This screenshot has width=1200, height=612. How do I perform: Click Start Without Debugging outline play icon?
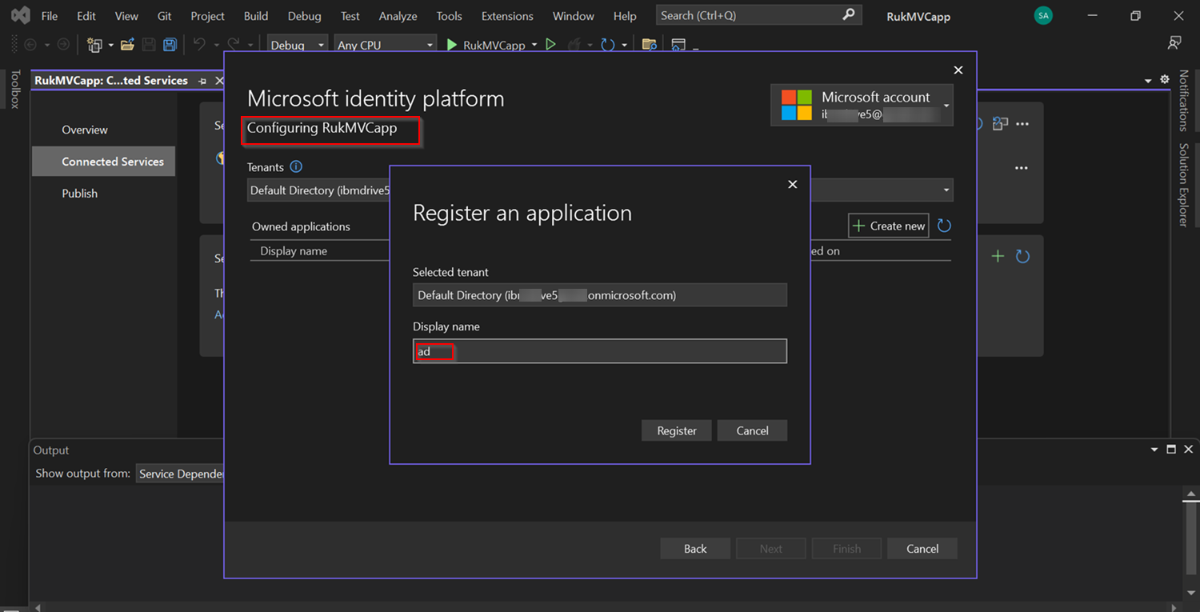tap(550, 45)
